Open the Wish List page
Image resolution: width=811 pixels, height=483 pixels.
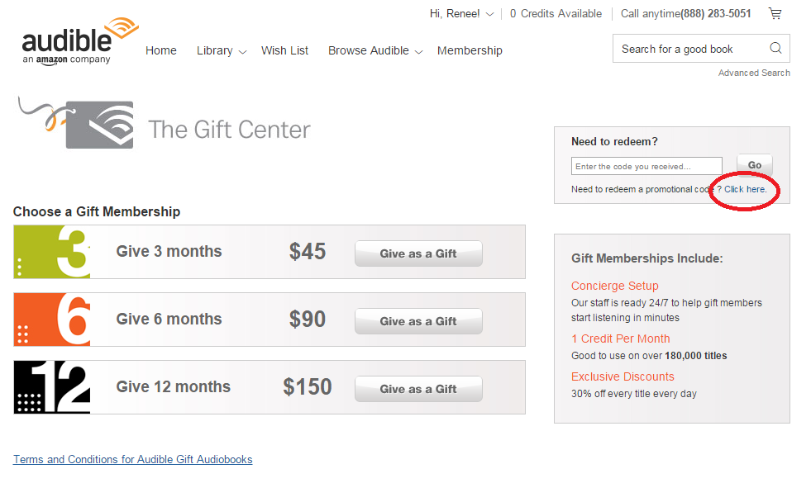click(x=284, y=50)
